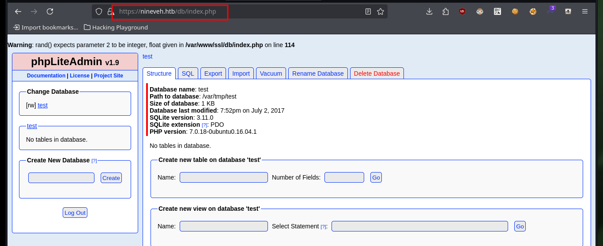
Task: Open the SQL tab
Action: (x=188, y=73)
